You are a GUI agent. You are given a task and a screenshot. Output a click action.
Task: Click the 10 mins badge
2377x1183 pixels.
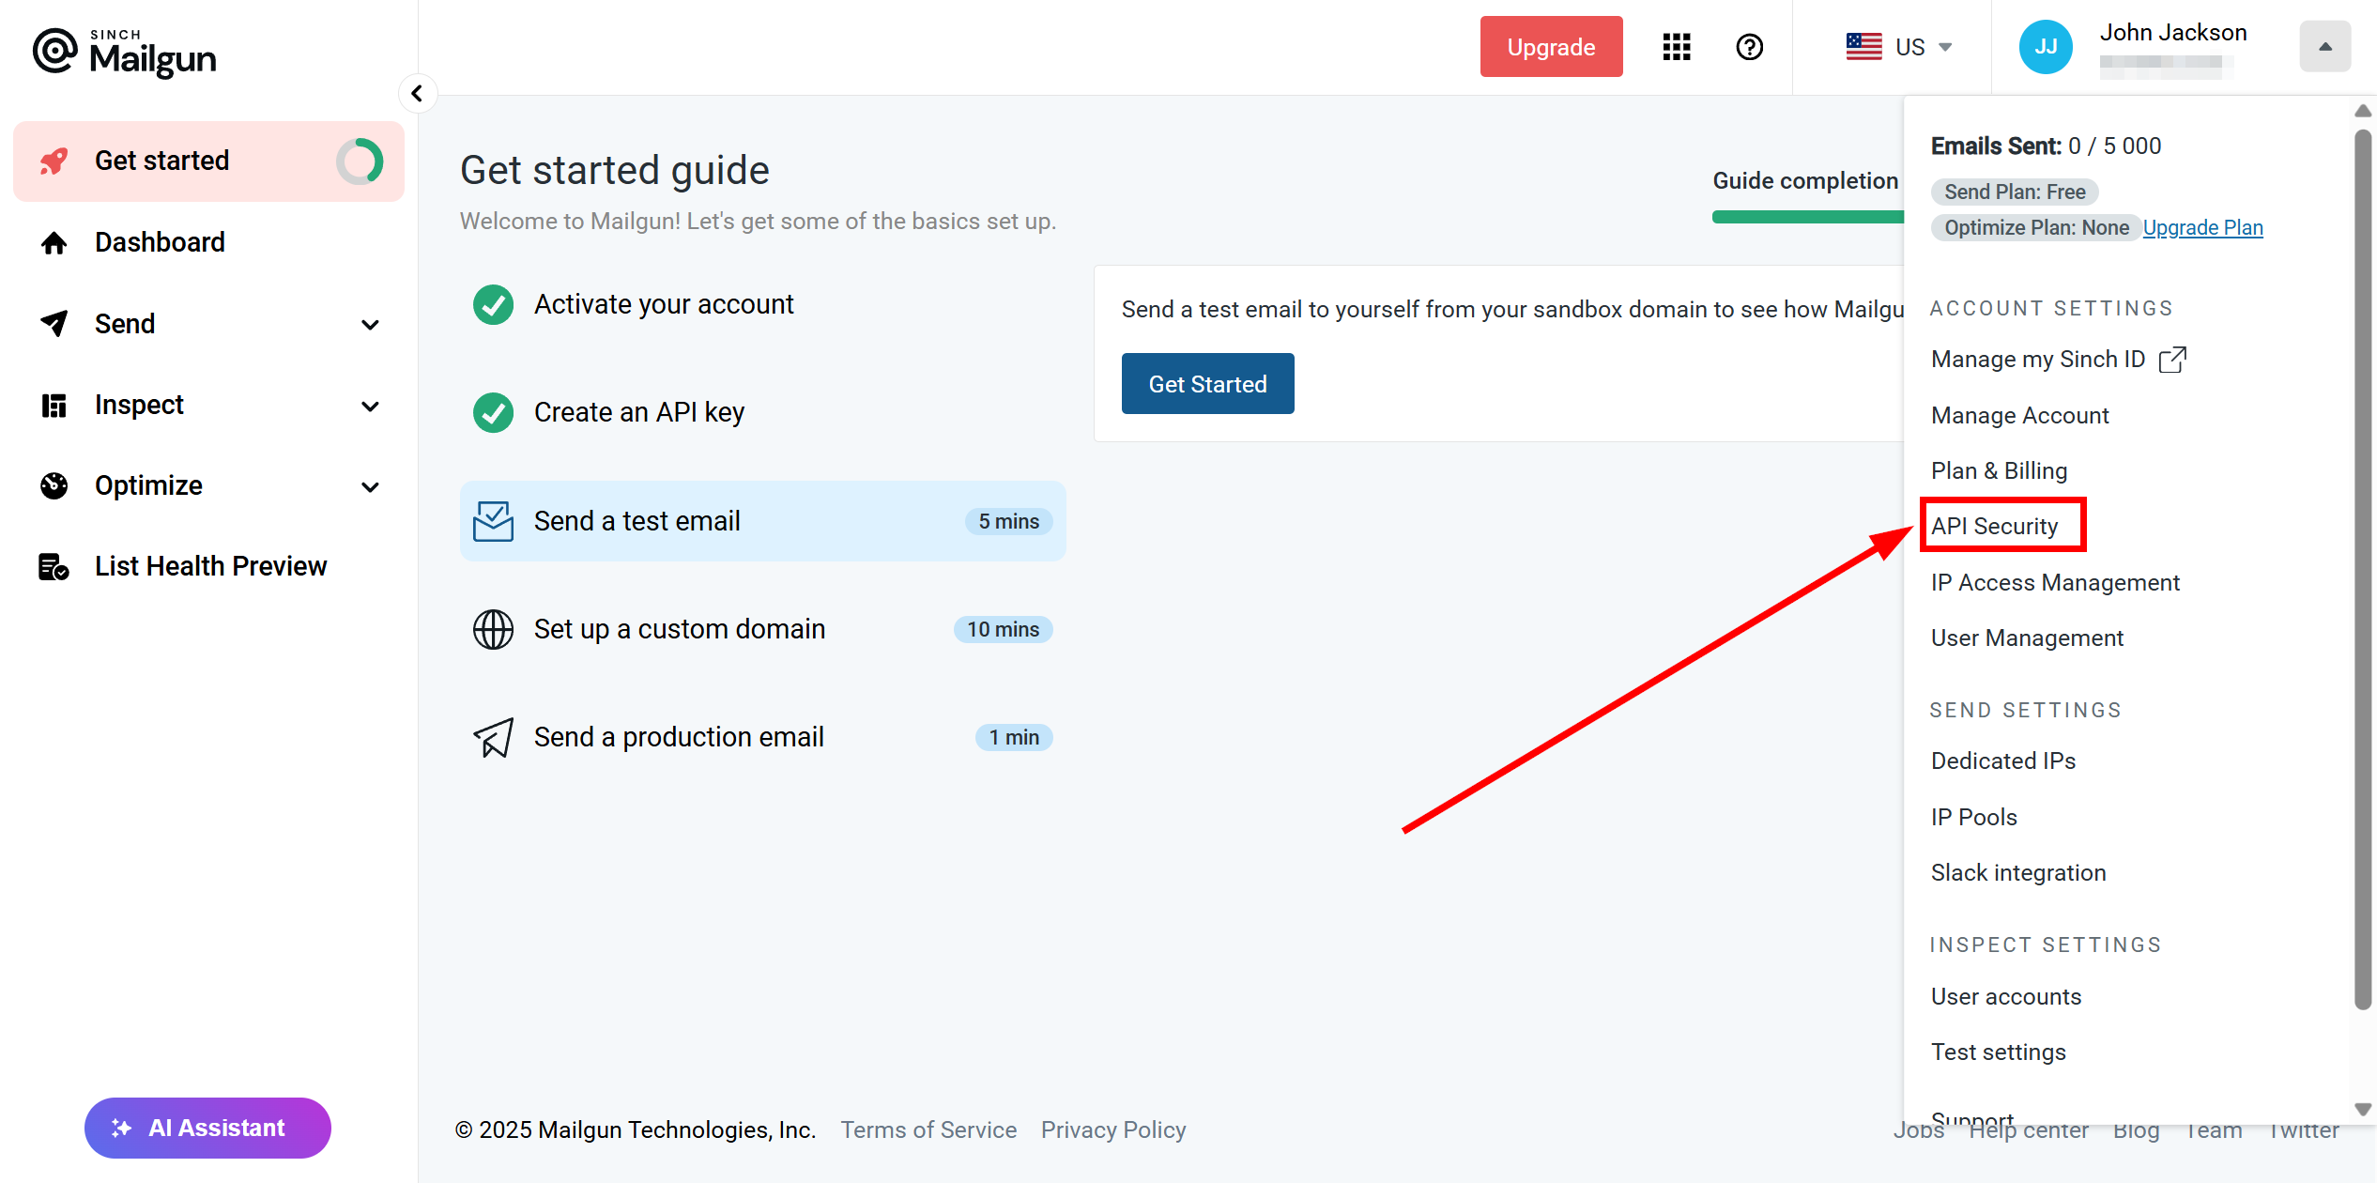pyautogui.click(x=1004, y=630)
